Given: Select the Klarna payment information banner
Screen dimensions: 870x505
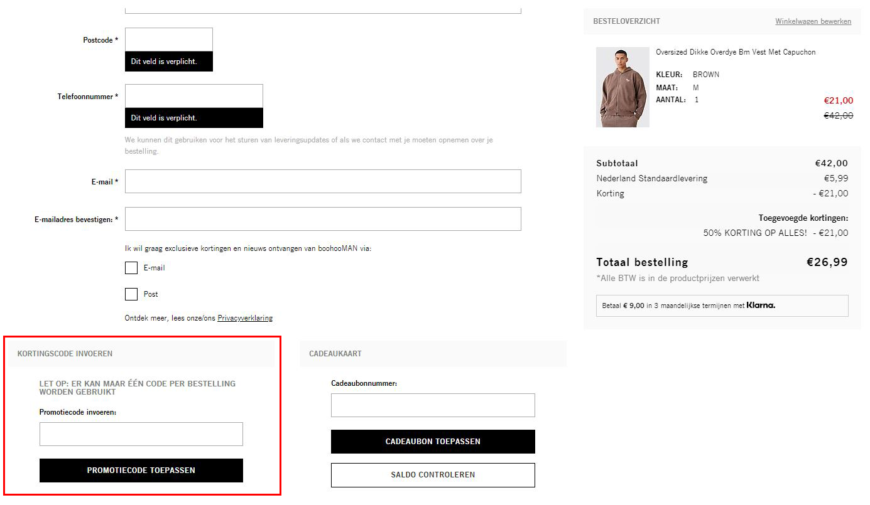Looking at the screenshot, I should pos(722,306).
